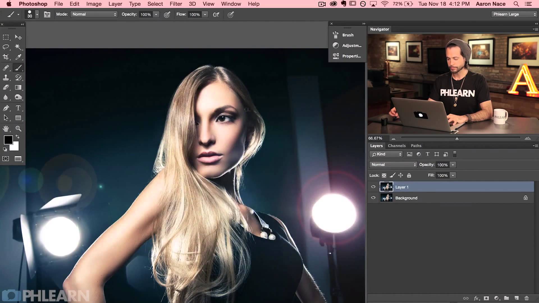Open the layer Kind filter dropdown
The width and height of the screenshot is (539, 303).
coord(386,154)
